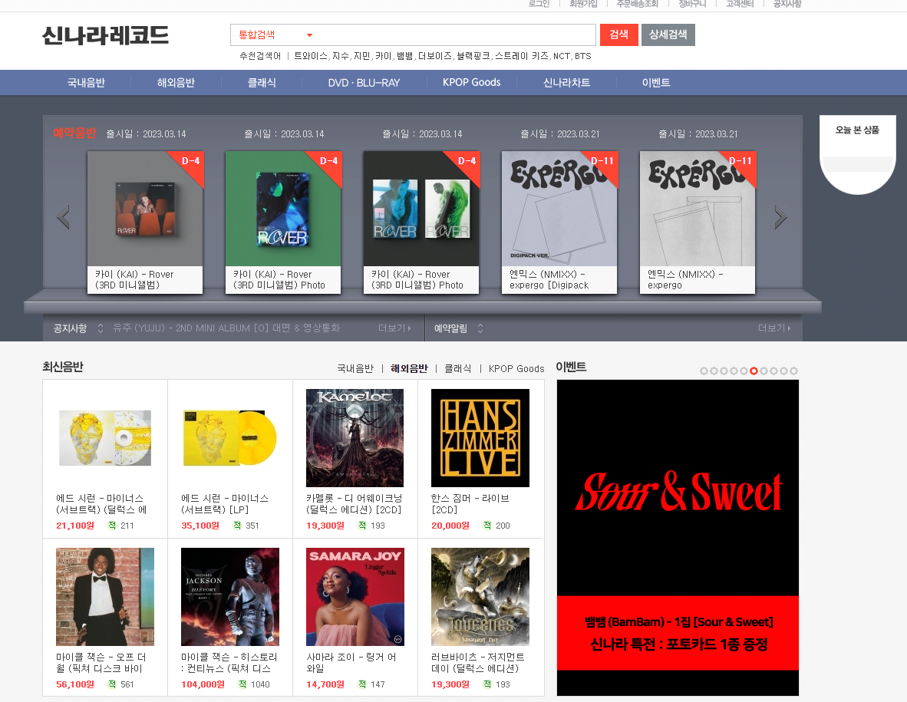Open the 장바구니 cart link
Viewport: 907px width, 702px height.
[x=692, y=4]
